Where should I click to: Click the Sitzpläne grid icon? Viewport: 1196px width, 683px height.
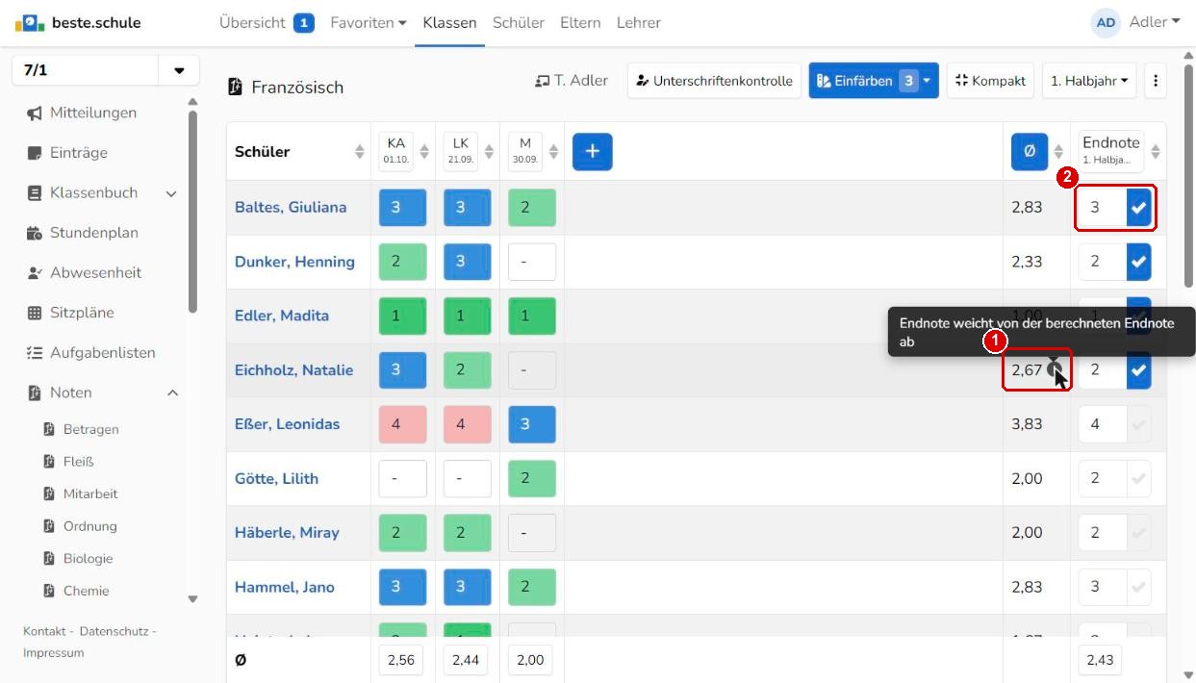(x=35, y=313)
